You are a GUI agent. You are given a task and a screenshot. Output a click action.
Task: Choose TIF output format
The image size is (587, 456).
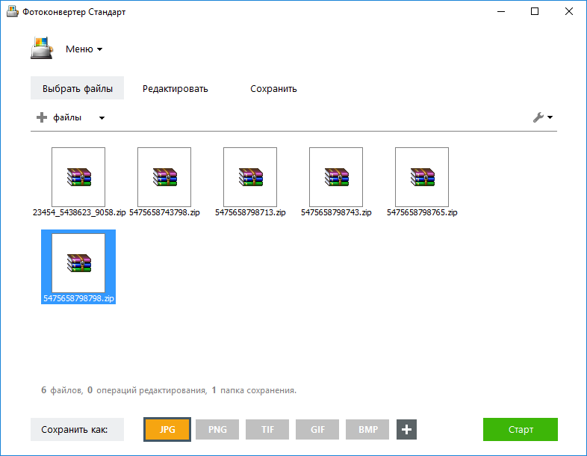(x=267, y=429)
